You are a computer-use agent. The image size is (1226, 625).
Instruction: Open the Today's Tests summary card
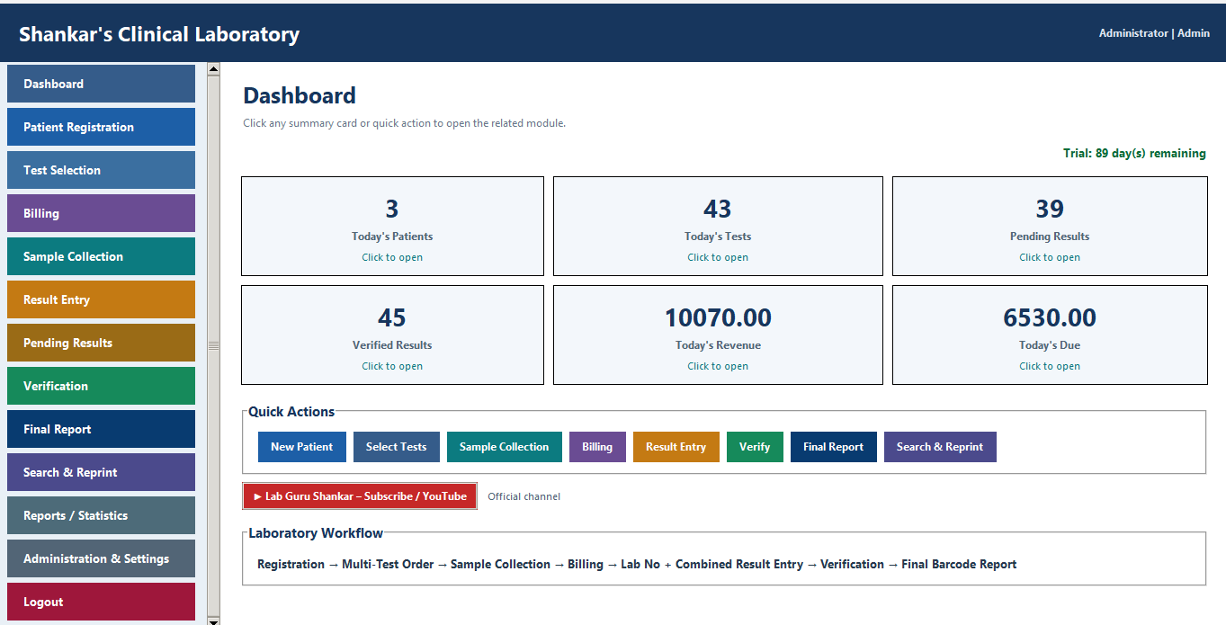(718, 226)
